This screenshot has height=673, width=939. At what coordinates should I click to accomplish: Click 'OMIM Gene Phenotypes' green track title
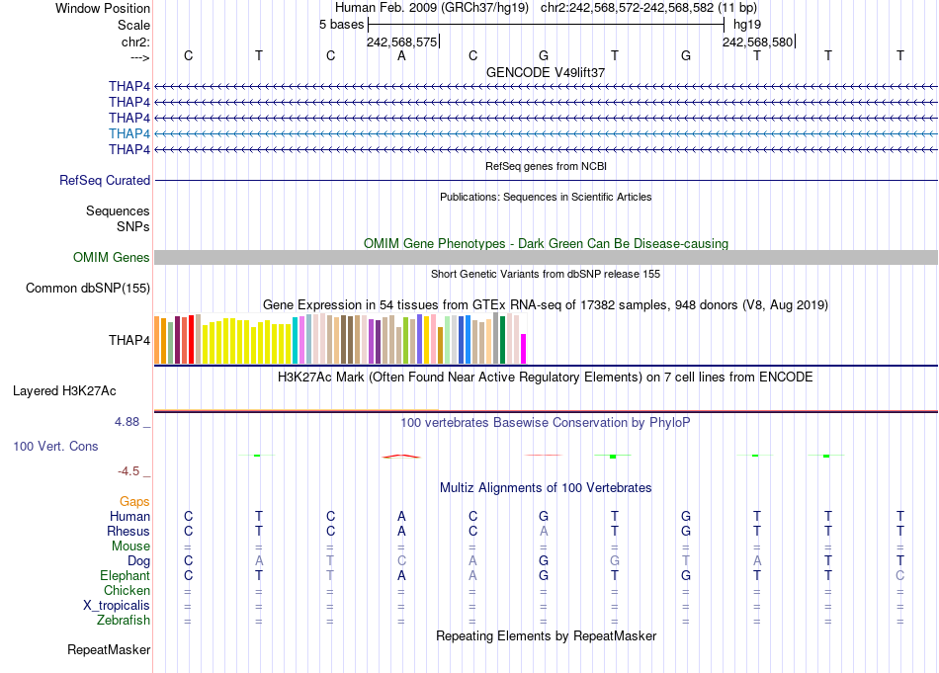click(546, 244)
